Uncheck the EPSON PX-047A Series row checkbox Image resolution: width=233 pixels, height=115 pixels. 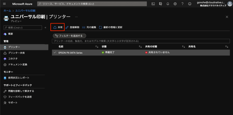[55, 53]
